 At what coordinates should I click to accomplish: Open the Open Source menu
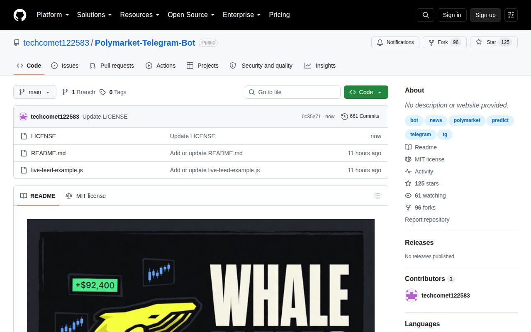click(x=191, y=15)
